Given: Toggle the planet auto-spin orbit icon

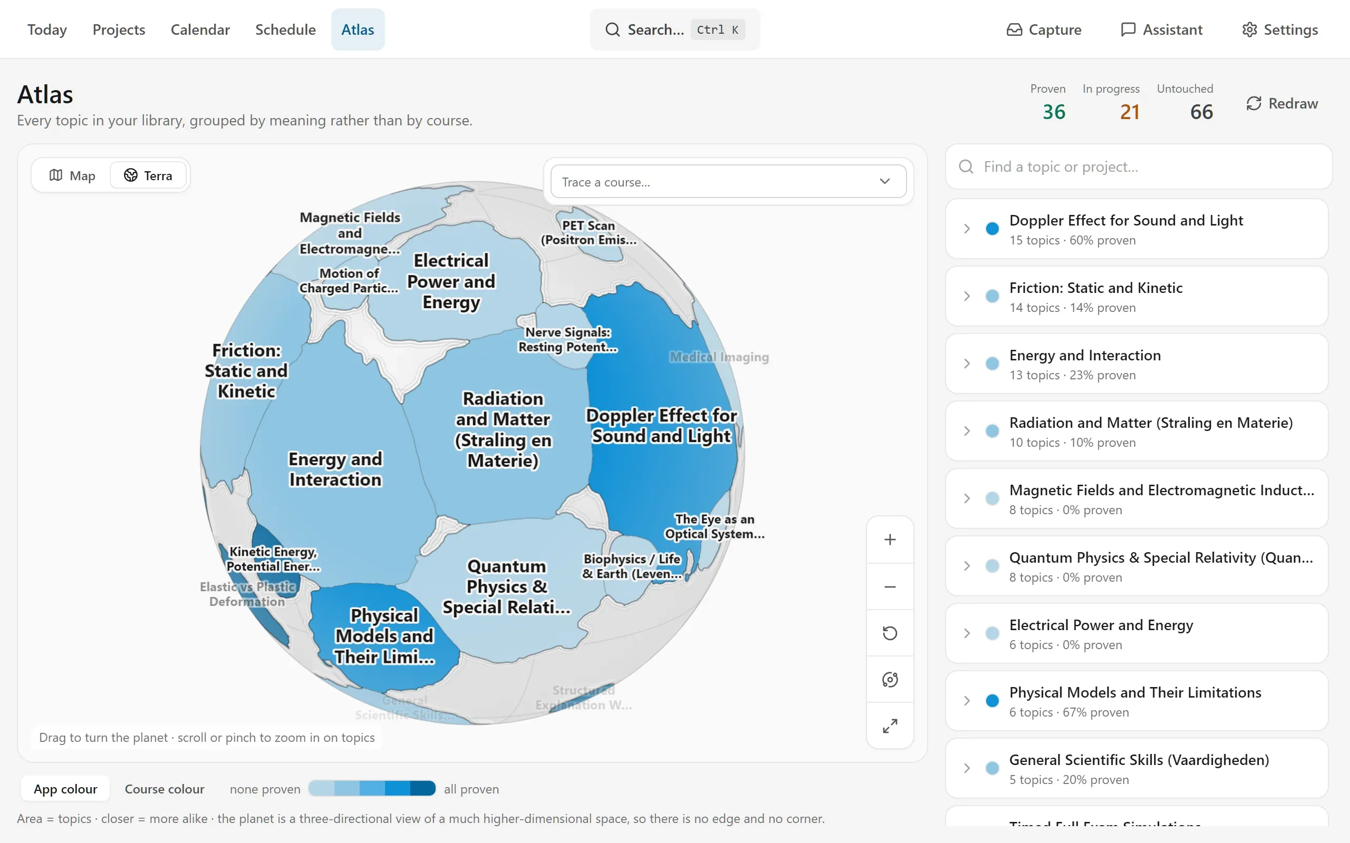Looking at the screenshot, I should pos(890,680).
